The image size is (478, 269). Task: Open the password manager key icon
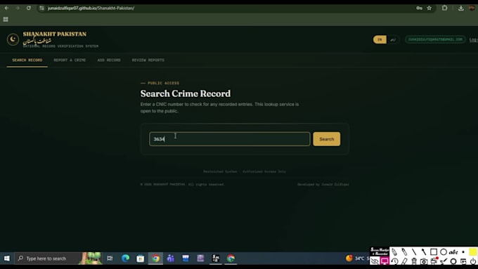[419, 8]
